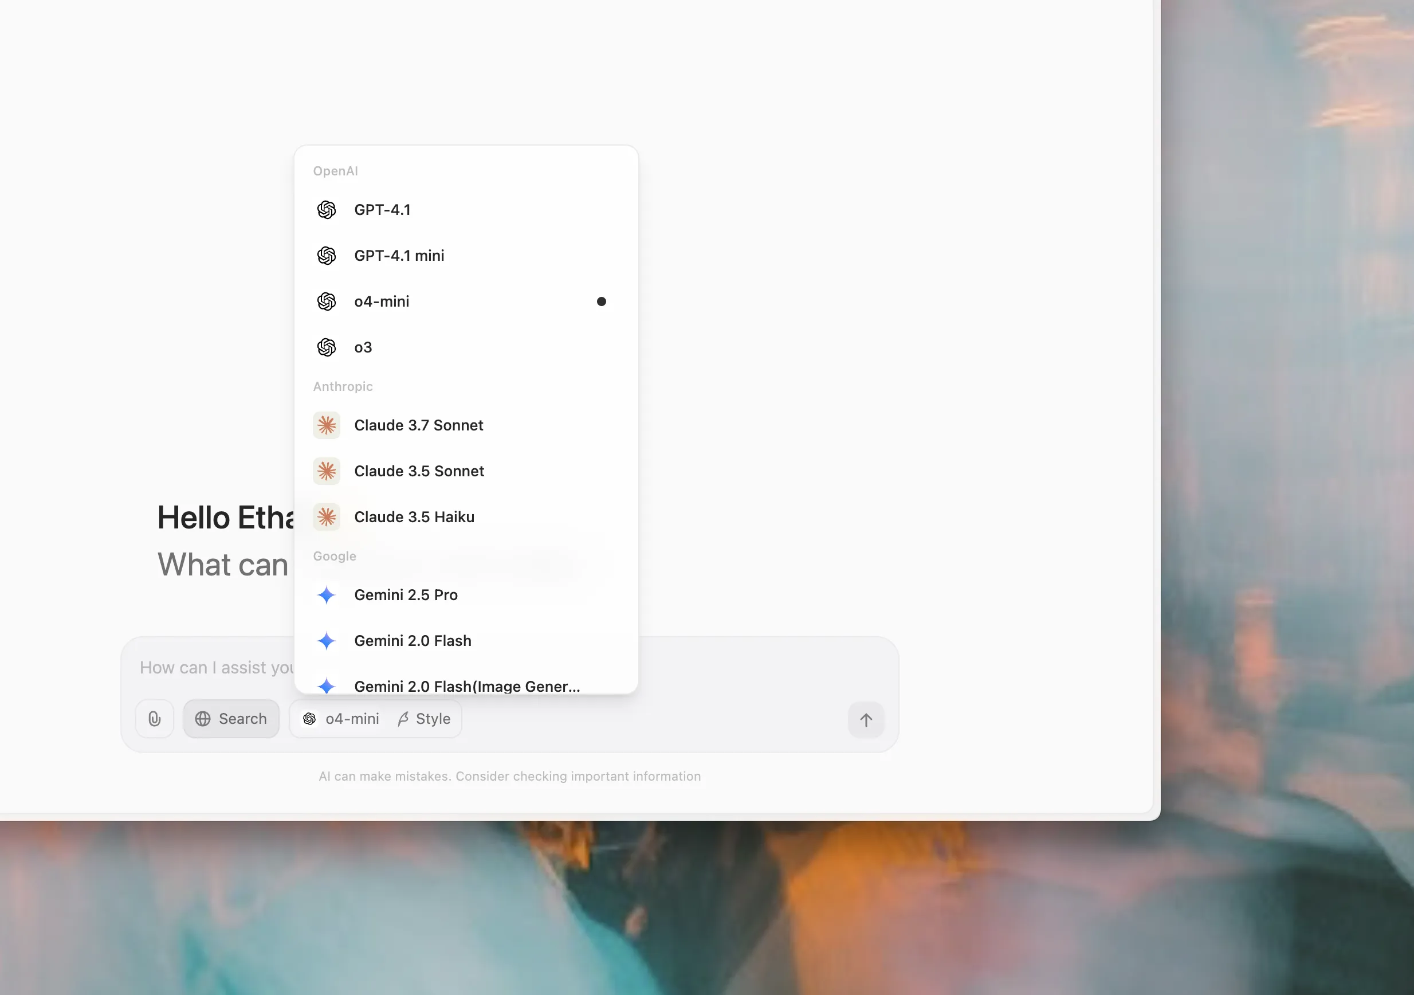Select Gemini 2.0 Flash model
This screenshot has width=1414, height=995.
[x=413, y=641]
